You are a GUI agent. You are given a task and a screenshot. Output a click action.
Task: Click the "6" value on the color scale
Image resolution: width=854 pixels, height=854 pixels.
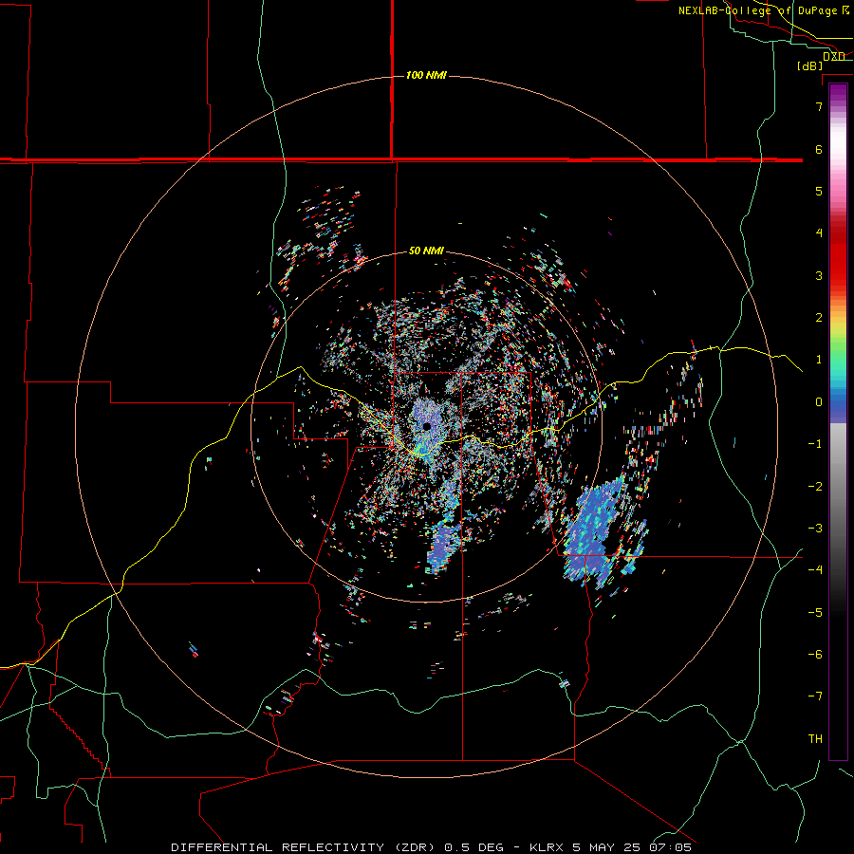[819, 149]
